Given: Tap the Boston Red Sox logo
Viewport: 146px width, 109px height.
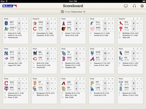Looking at the screenshot, I should pos(64,59).
